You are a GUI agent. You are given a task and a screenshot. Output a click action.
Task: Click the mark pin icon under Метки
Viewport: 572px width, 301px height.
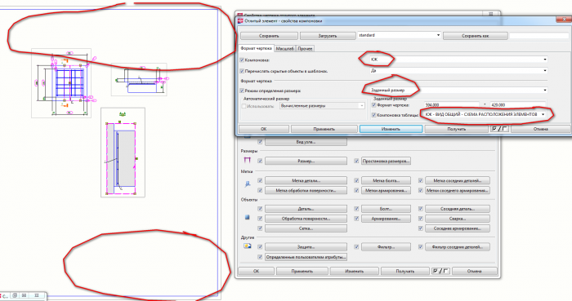pos(248,184)
